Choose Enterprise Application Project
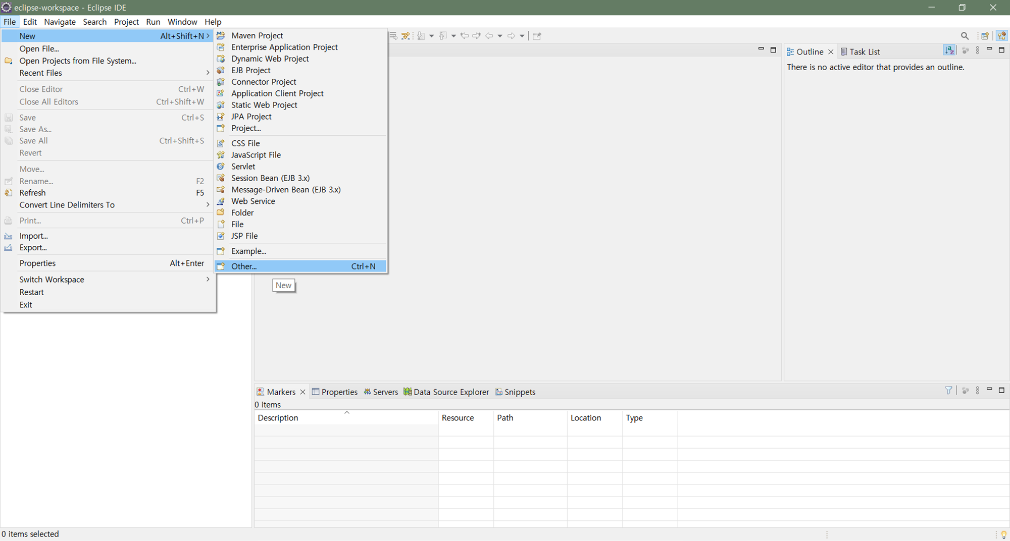The width and height of the screenshot is (1010, 541). pos(300,47)
